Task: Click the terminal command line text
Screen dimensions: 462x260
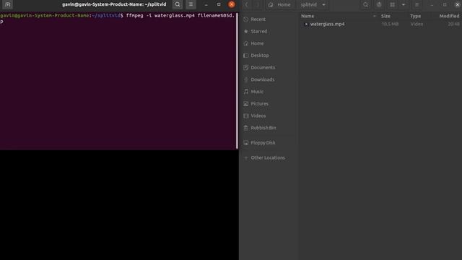Action: tap(118, 18)
